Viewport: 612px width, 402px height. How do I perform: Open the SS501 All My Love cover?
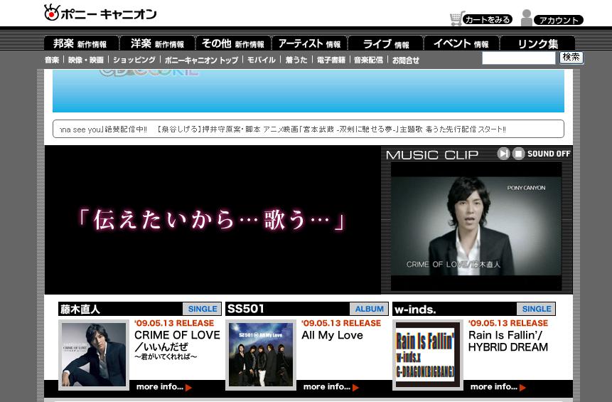[261, 355]
